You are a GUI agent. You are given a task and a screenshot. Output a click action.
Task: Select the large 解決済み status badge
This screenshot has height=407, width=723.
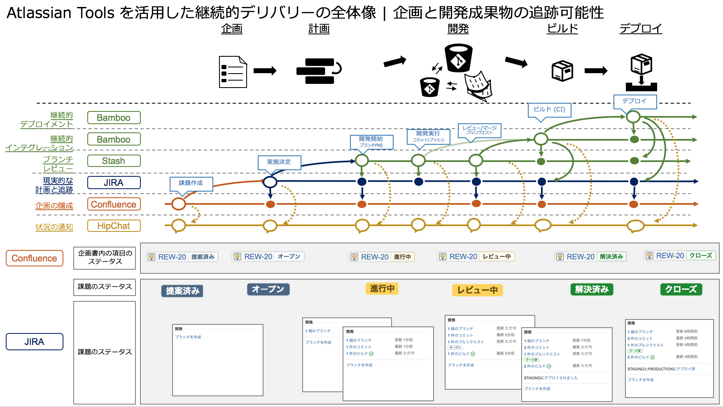[592, 289]
